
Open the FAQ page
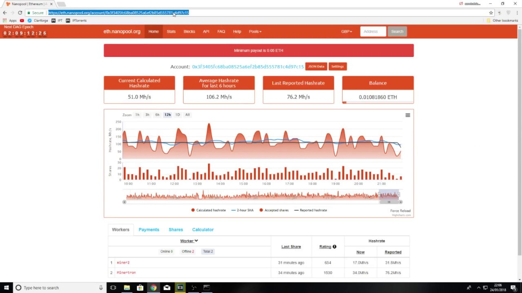[x=221, y=31]
